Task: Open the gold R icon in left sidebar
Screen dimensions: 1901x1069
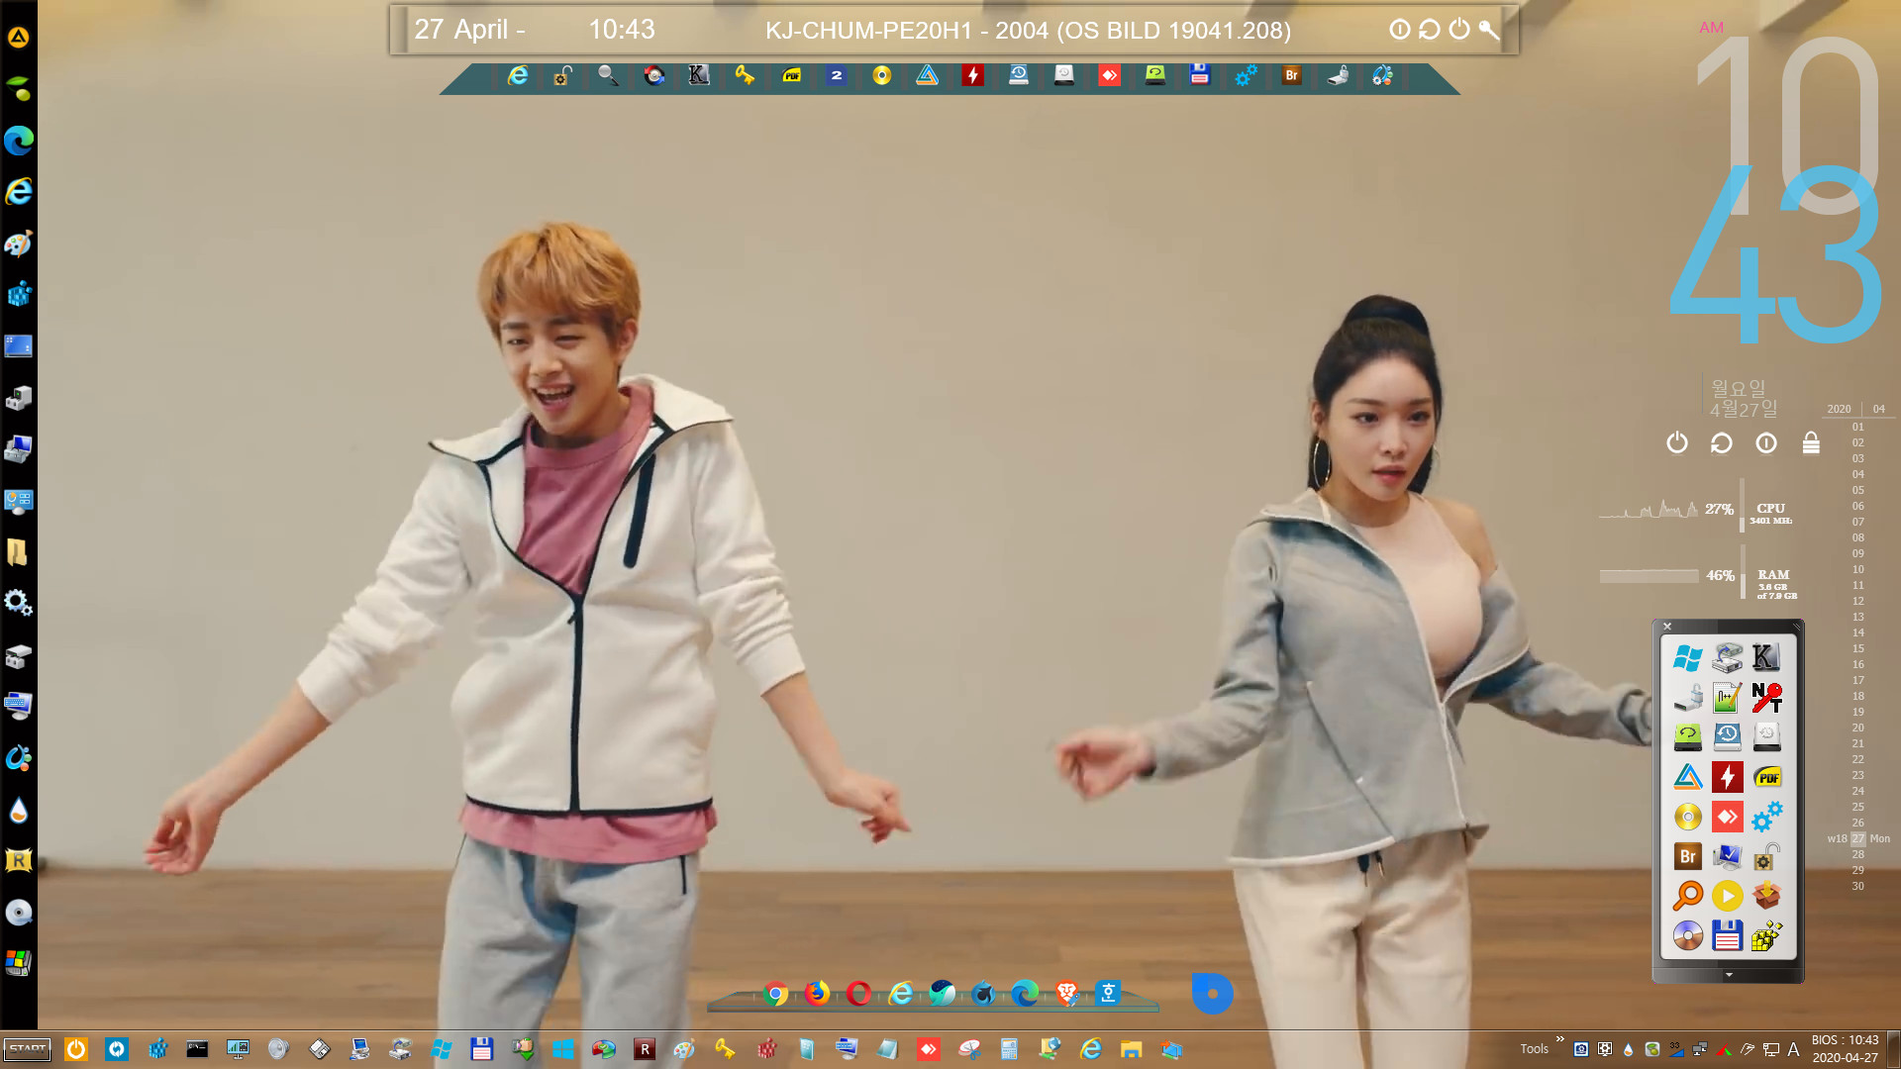Action: click(19, 860)
